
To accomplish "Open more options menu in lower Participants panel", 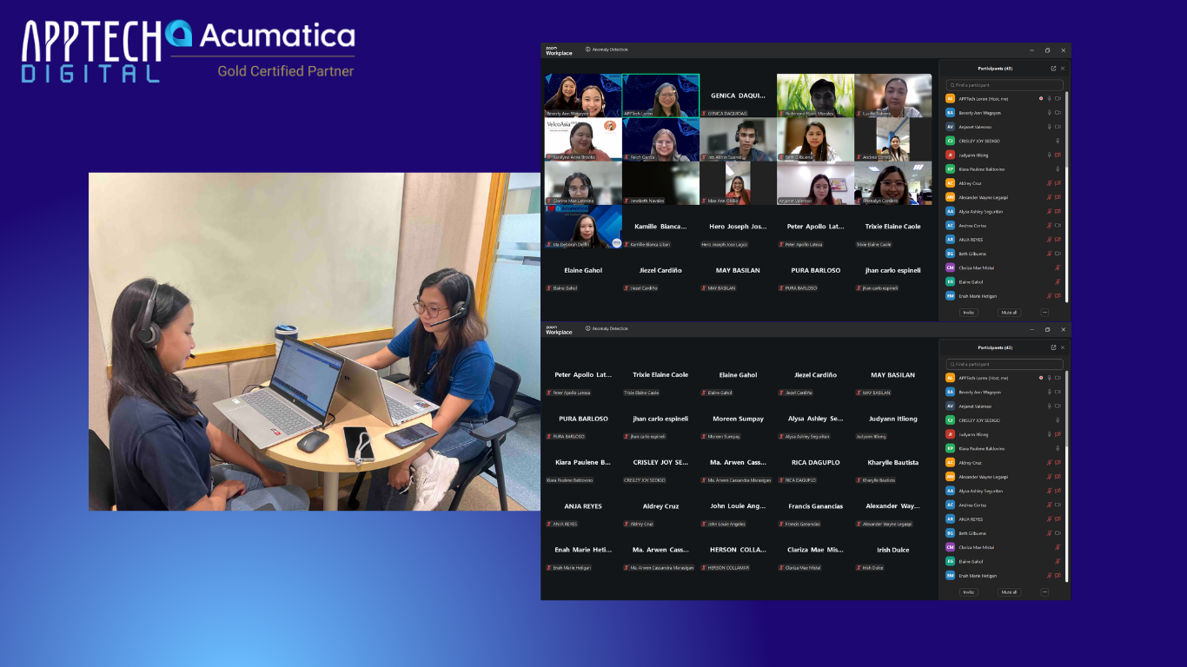I will click(1044, 592).
